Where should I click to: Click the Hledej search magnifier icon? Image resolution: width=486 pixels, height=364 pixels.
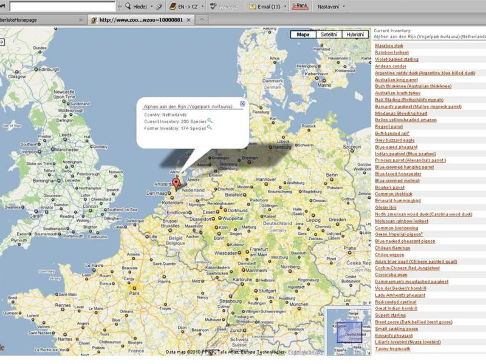(128, 6)
